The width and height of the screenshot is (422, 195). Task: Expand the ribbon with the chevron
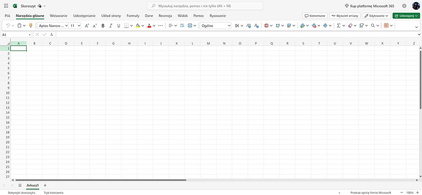point(417,27)
